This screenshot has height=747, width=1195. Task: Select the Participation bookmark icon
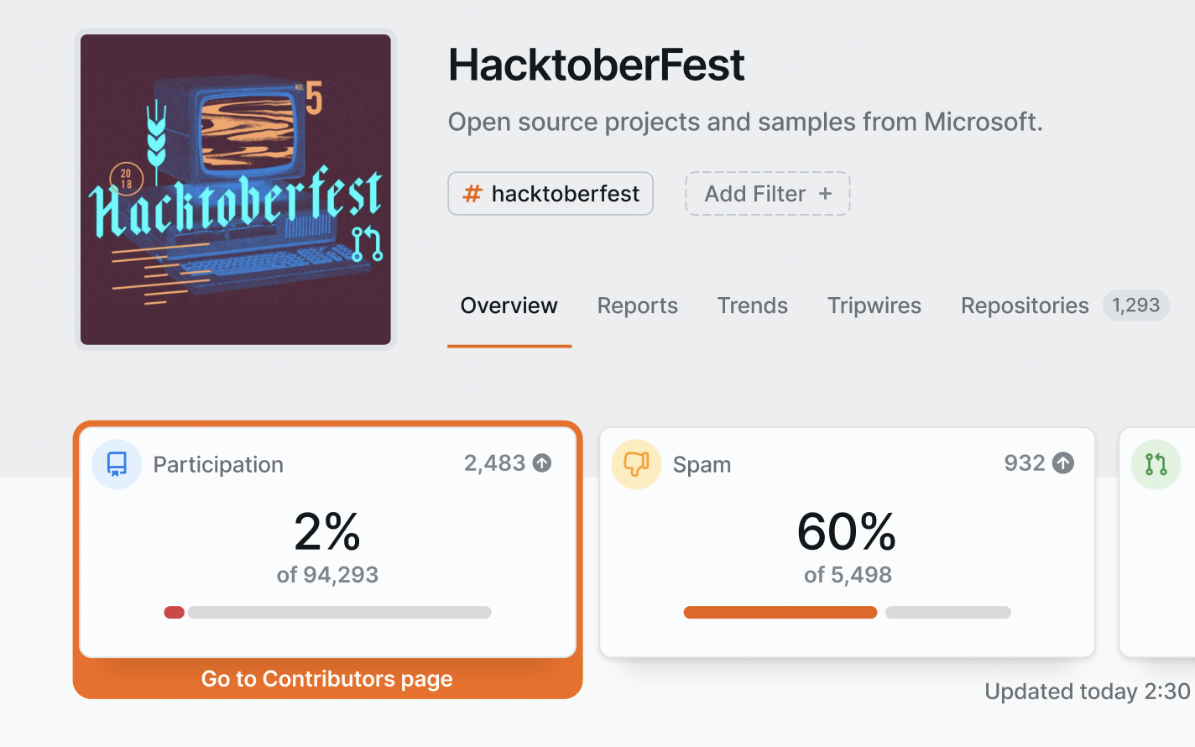(117, 463)
